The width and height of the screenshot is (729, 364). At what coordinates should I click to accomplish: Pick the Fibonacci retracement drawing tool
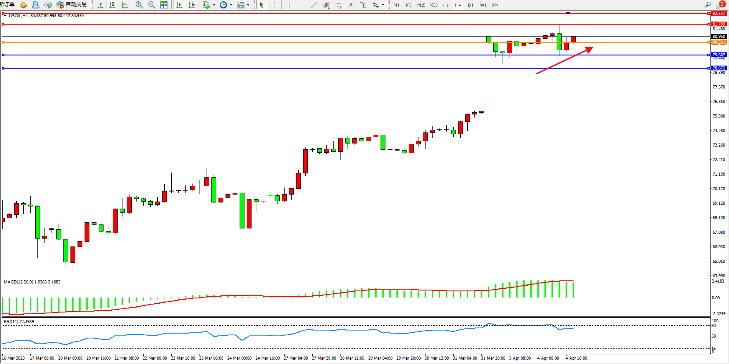pos(338,5)
